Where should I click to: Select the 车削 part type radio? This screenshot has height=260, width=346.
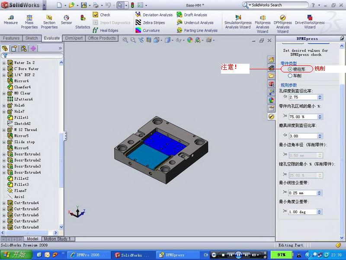[290, 75]
